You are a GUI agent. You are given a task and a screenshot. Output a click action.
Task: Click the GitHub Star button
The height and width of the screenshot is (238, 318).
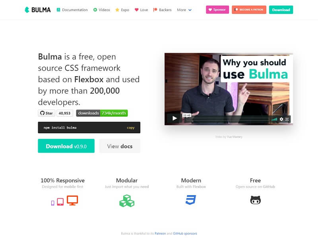[47, 113]
